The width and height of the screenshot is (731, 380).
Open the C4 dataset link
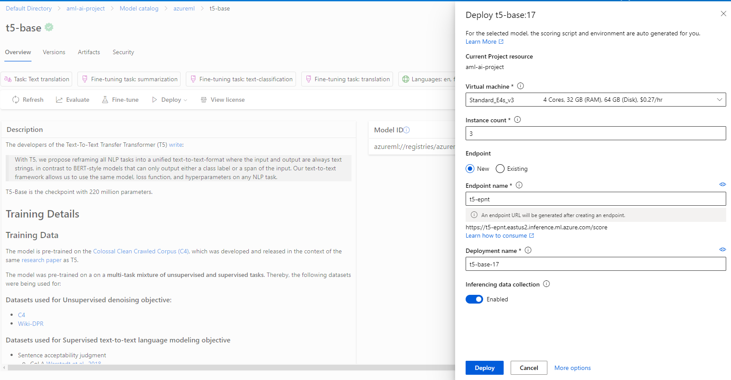pos(21,315)
